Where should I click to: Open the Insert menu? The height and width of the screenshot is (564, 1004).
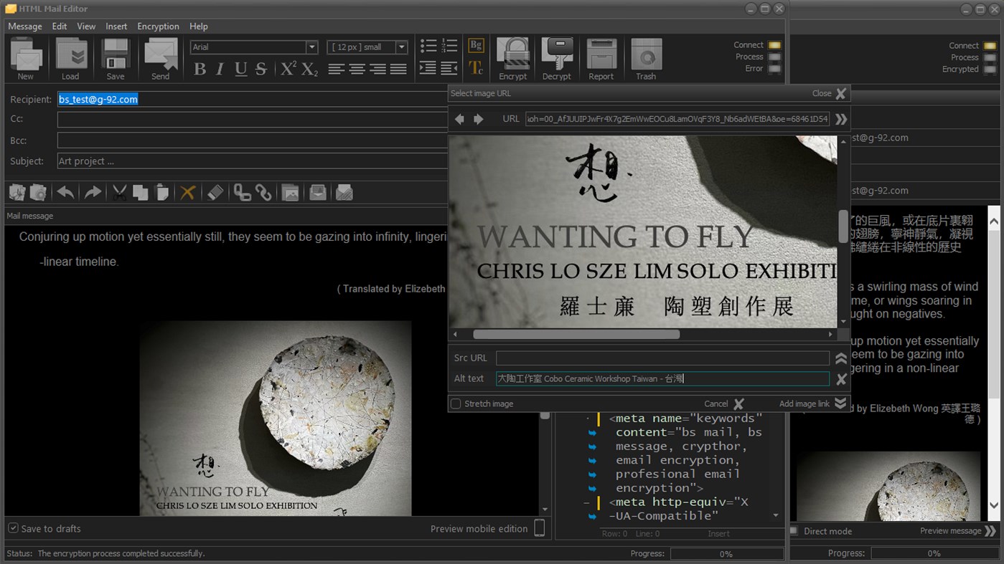pos(116,27)
